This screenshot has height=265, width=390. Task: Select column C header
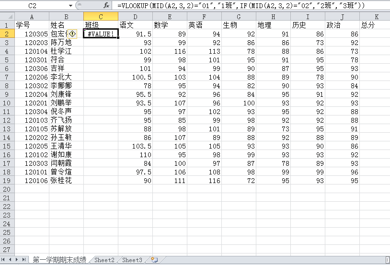(101, 17)
